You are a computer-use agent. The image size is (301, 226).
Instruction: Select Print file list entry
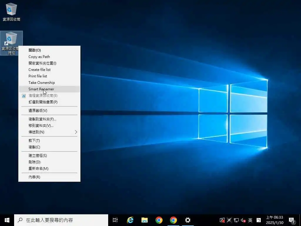tap(49, 76)
